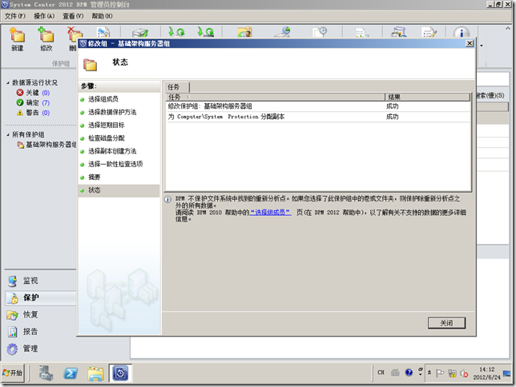Click the blue help icon in language bar
The image size is (516, 387).
[409, 373]
